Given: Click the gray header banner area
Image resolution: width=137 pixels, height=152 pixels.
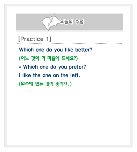Looking at the screenshot, I should pos(69,22).
